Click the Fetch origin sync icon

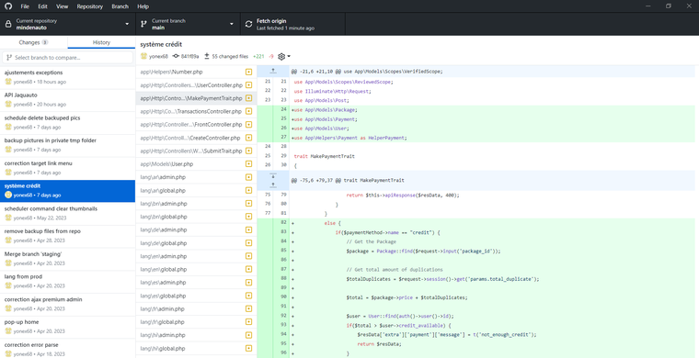[x=248, y=24]
